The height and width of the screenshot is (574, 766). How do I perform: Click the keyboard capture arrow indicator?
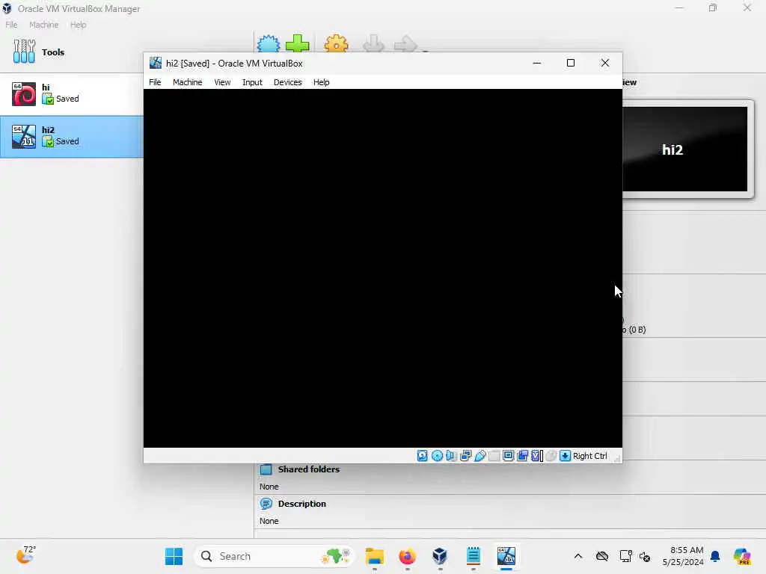[x=566, y=455]
